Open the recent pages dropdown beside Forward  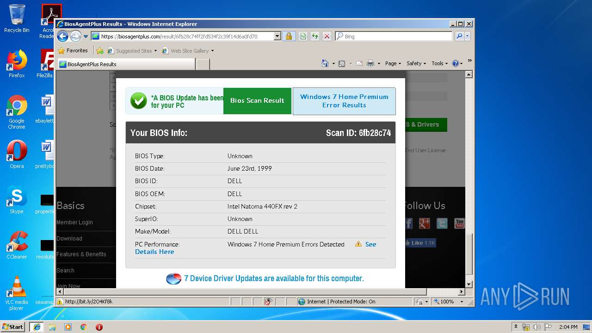[86, 37]
